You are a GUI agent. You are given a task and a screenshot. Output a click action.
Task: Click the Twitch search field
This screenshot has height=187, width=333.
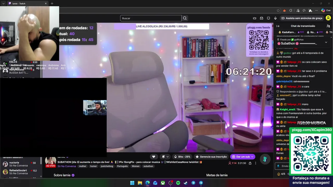(x=151, y=18)
